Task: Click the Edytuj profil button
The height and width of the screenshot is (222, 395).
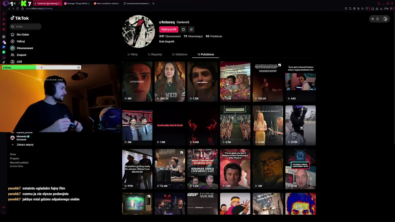Action: tap(169, 29)
